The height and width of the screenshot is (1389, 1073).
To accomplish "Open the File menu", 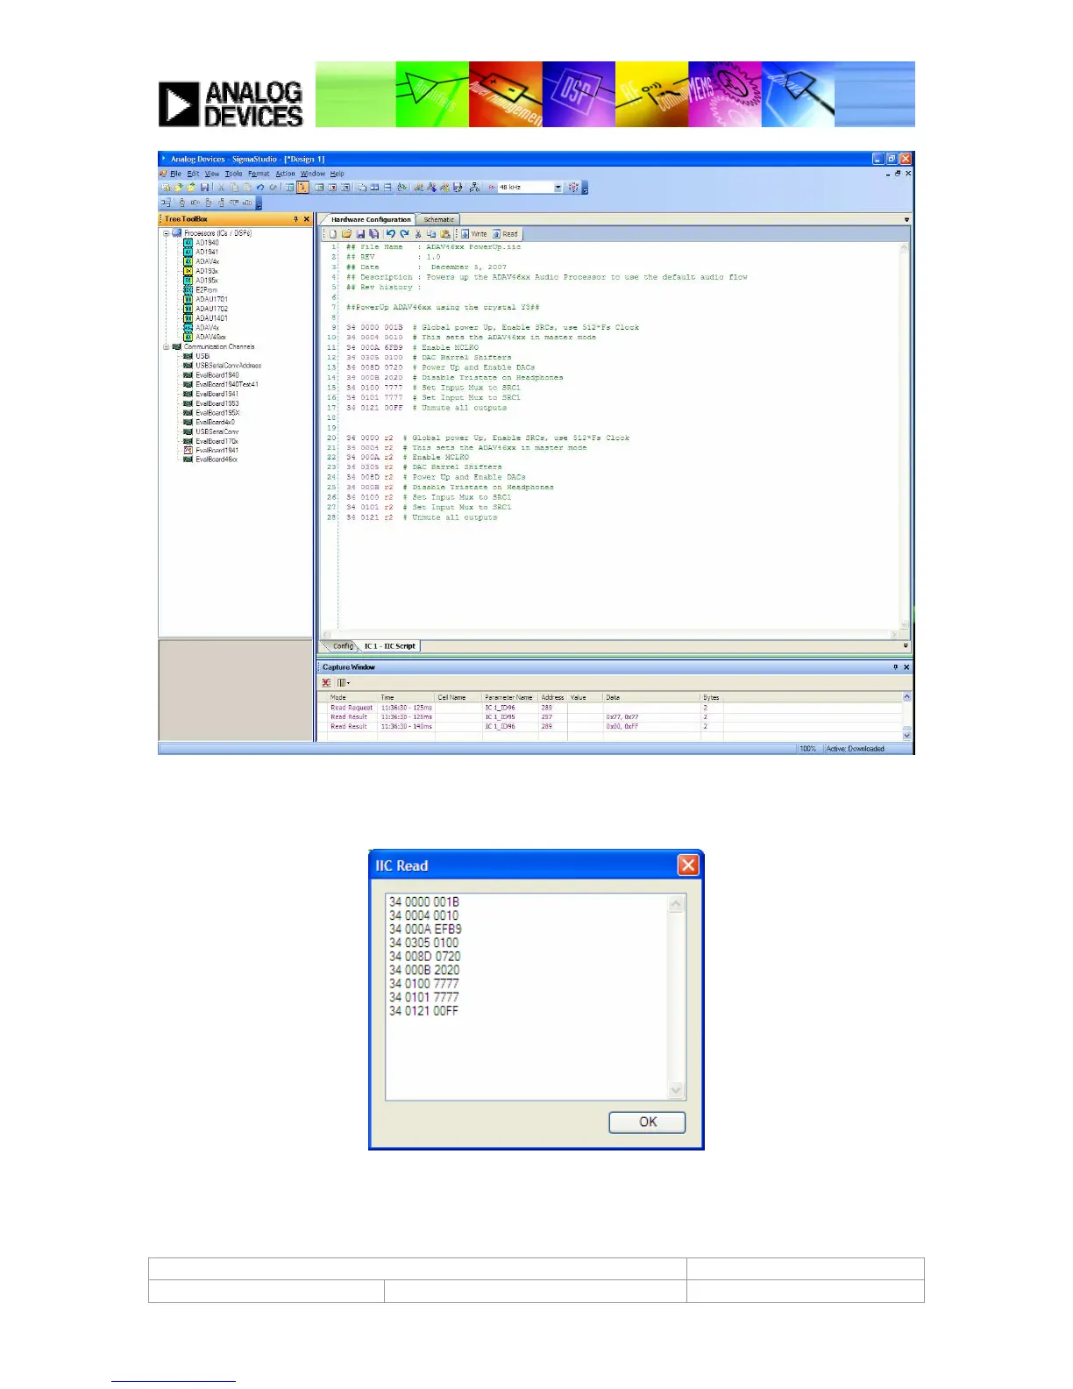I will click(x=175, y=174).
